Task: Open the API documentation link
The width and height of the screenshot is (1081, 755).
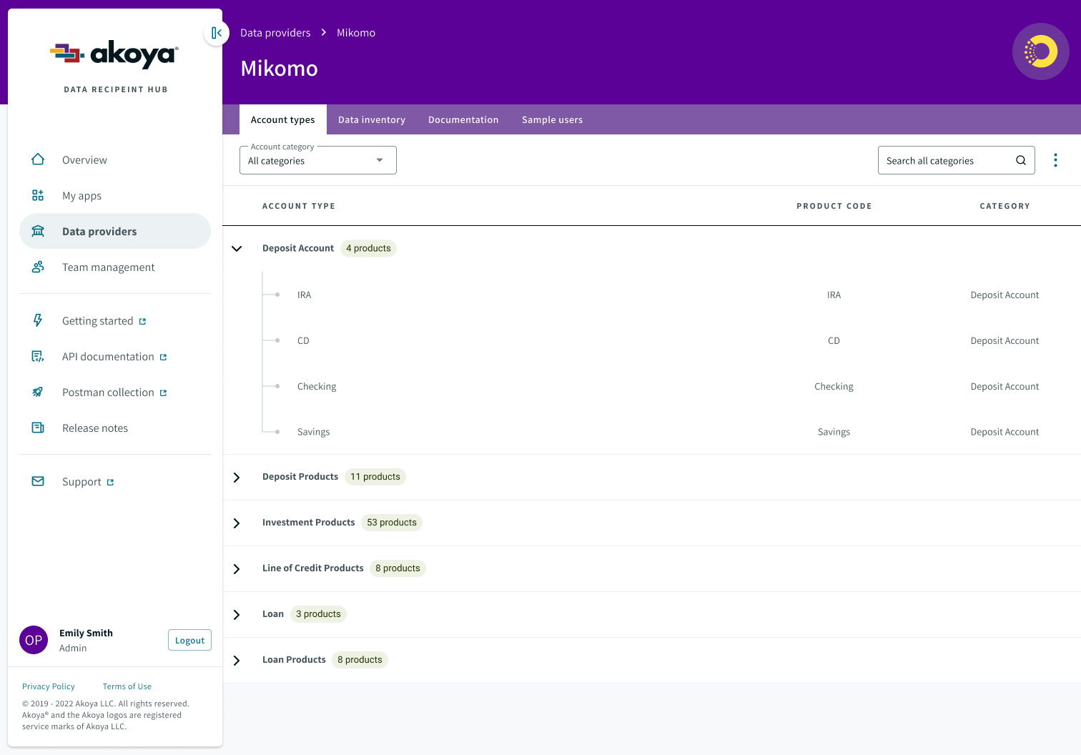Action: pyautogui.click(x=115, y=356)
